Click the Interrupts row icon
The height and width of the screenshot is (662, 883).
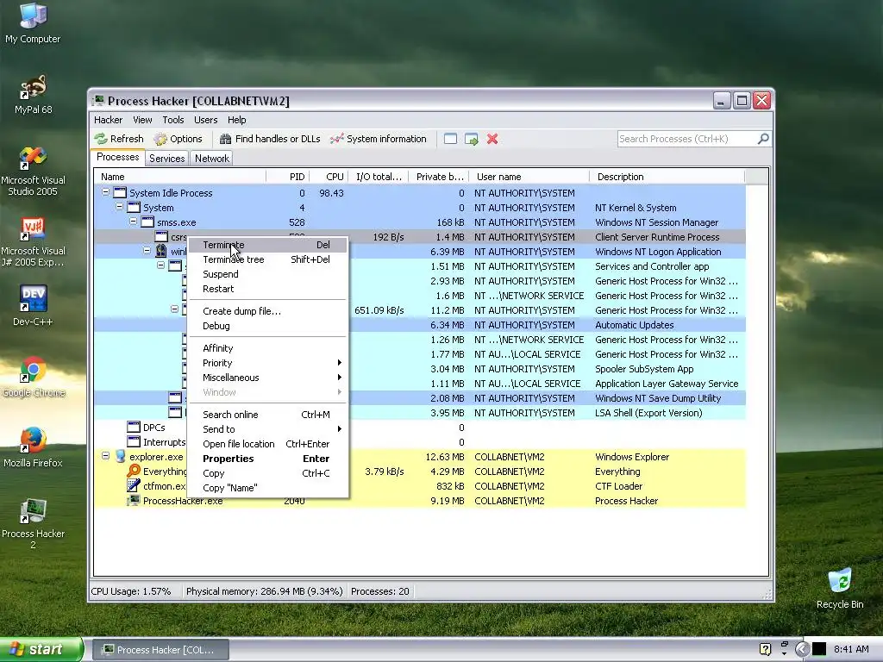click(134, 442)
